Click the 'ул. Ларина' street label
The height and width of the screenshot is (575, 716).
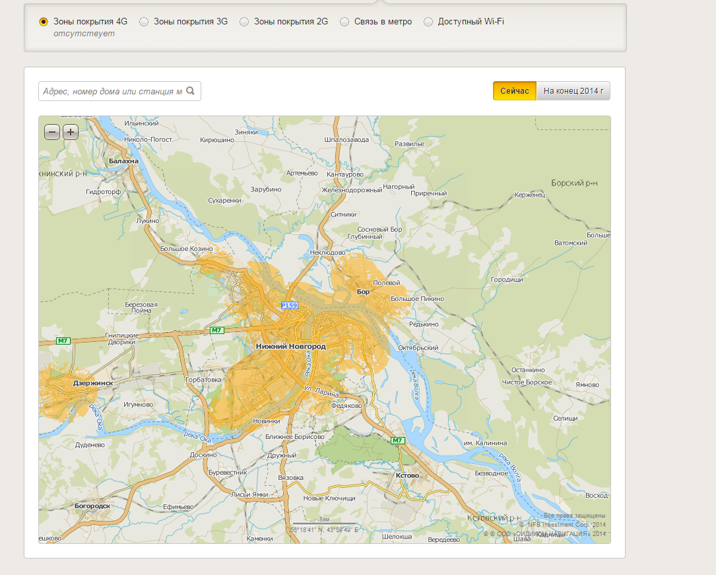coord(321,391)
